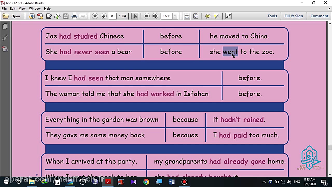The width and height of the screenshot is (332, 187).
Task: Open the taskbar clock showing 8:13 AM
Action: (x=310, y=182)
